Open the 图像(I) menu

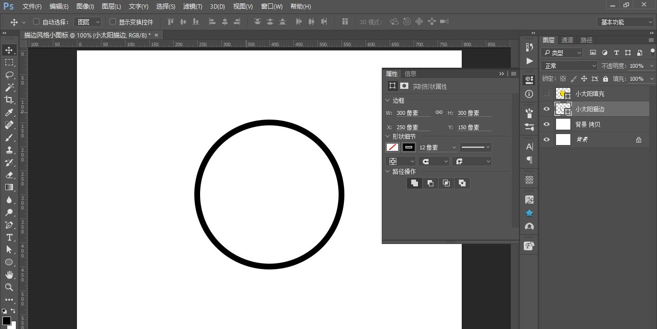[x=85, y=7]
